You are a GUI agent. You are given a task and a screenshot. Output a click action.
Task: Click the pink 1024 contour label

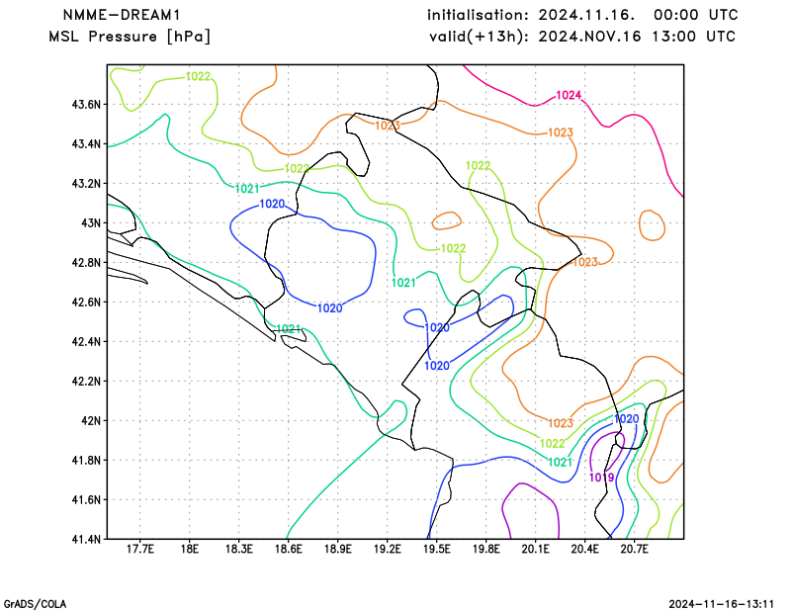coord(569,95)
